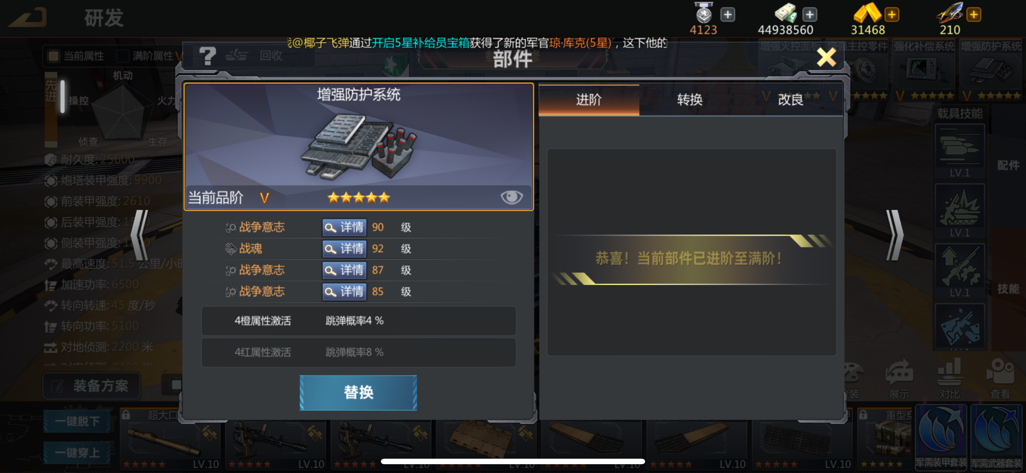Check the 当前属性 checkbox
The height and width of the screenshot is (473, 1026).
53,56
